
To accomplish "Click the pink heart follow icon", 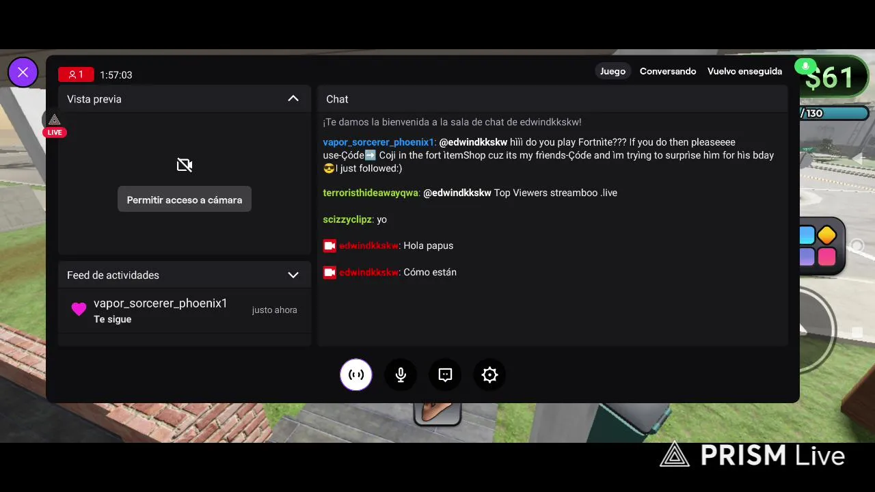I will [79, 310].
